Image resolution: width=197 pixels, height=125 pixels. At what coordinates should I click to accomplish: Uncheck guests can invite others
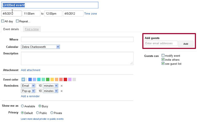point(163,59)
